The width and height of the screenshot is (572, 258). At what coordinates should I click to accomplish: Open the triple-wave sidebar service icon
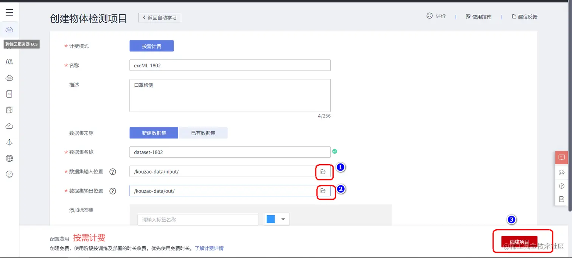click(x=9, y=62)
